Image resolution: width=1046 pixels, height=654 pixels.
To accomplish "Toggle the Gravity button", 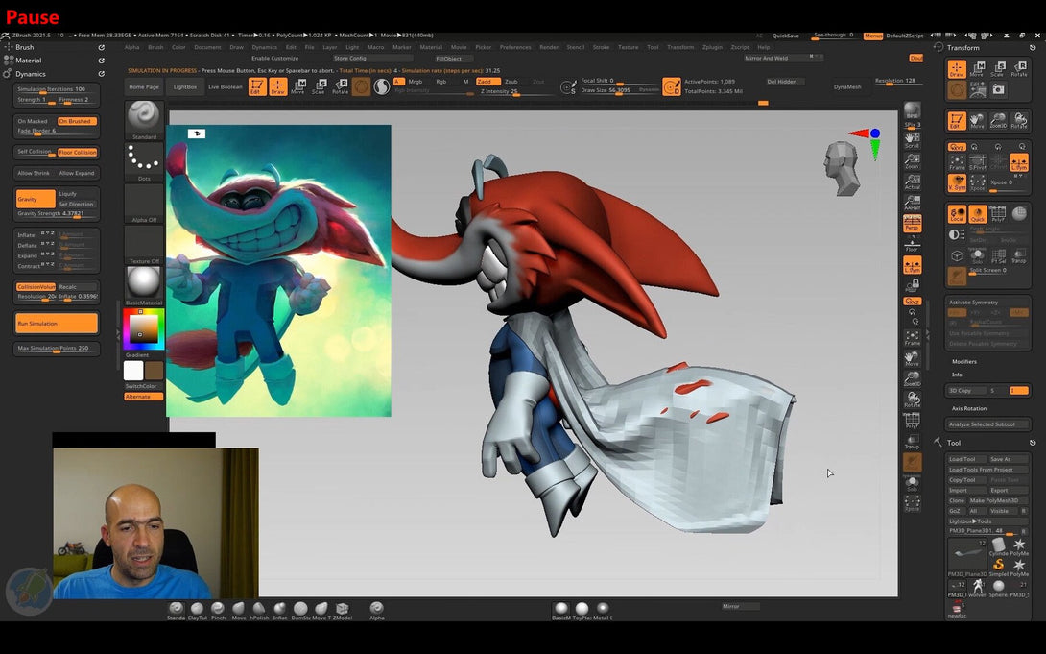I will pyautogui.click(x=36, y=199).
